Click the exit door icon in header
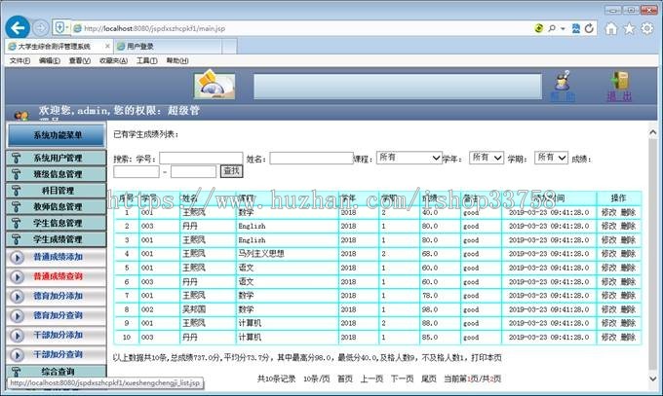663x396 pixels. pos(620,80)
